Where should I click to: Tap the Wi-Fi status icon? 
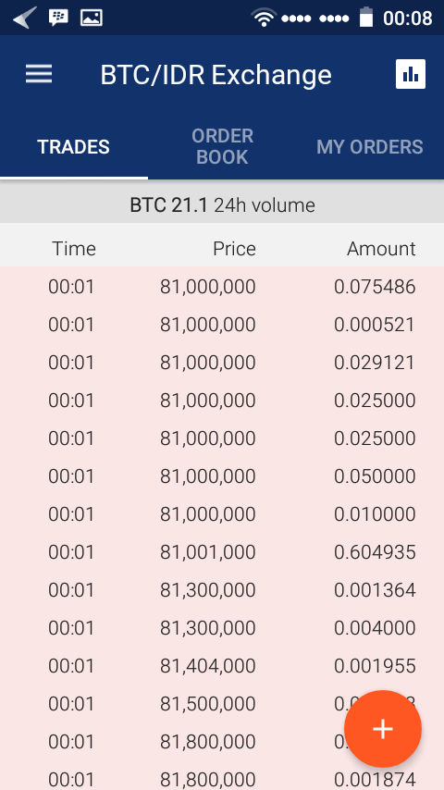(x=265, y=18)
